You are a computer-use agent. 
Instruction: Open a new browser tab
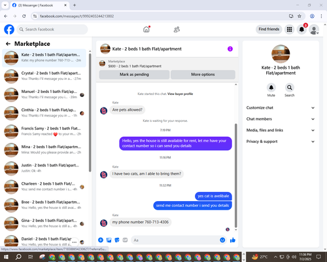click(x=75, y=5)
